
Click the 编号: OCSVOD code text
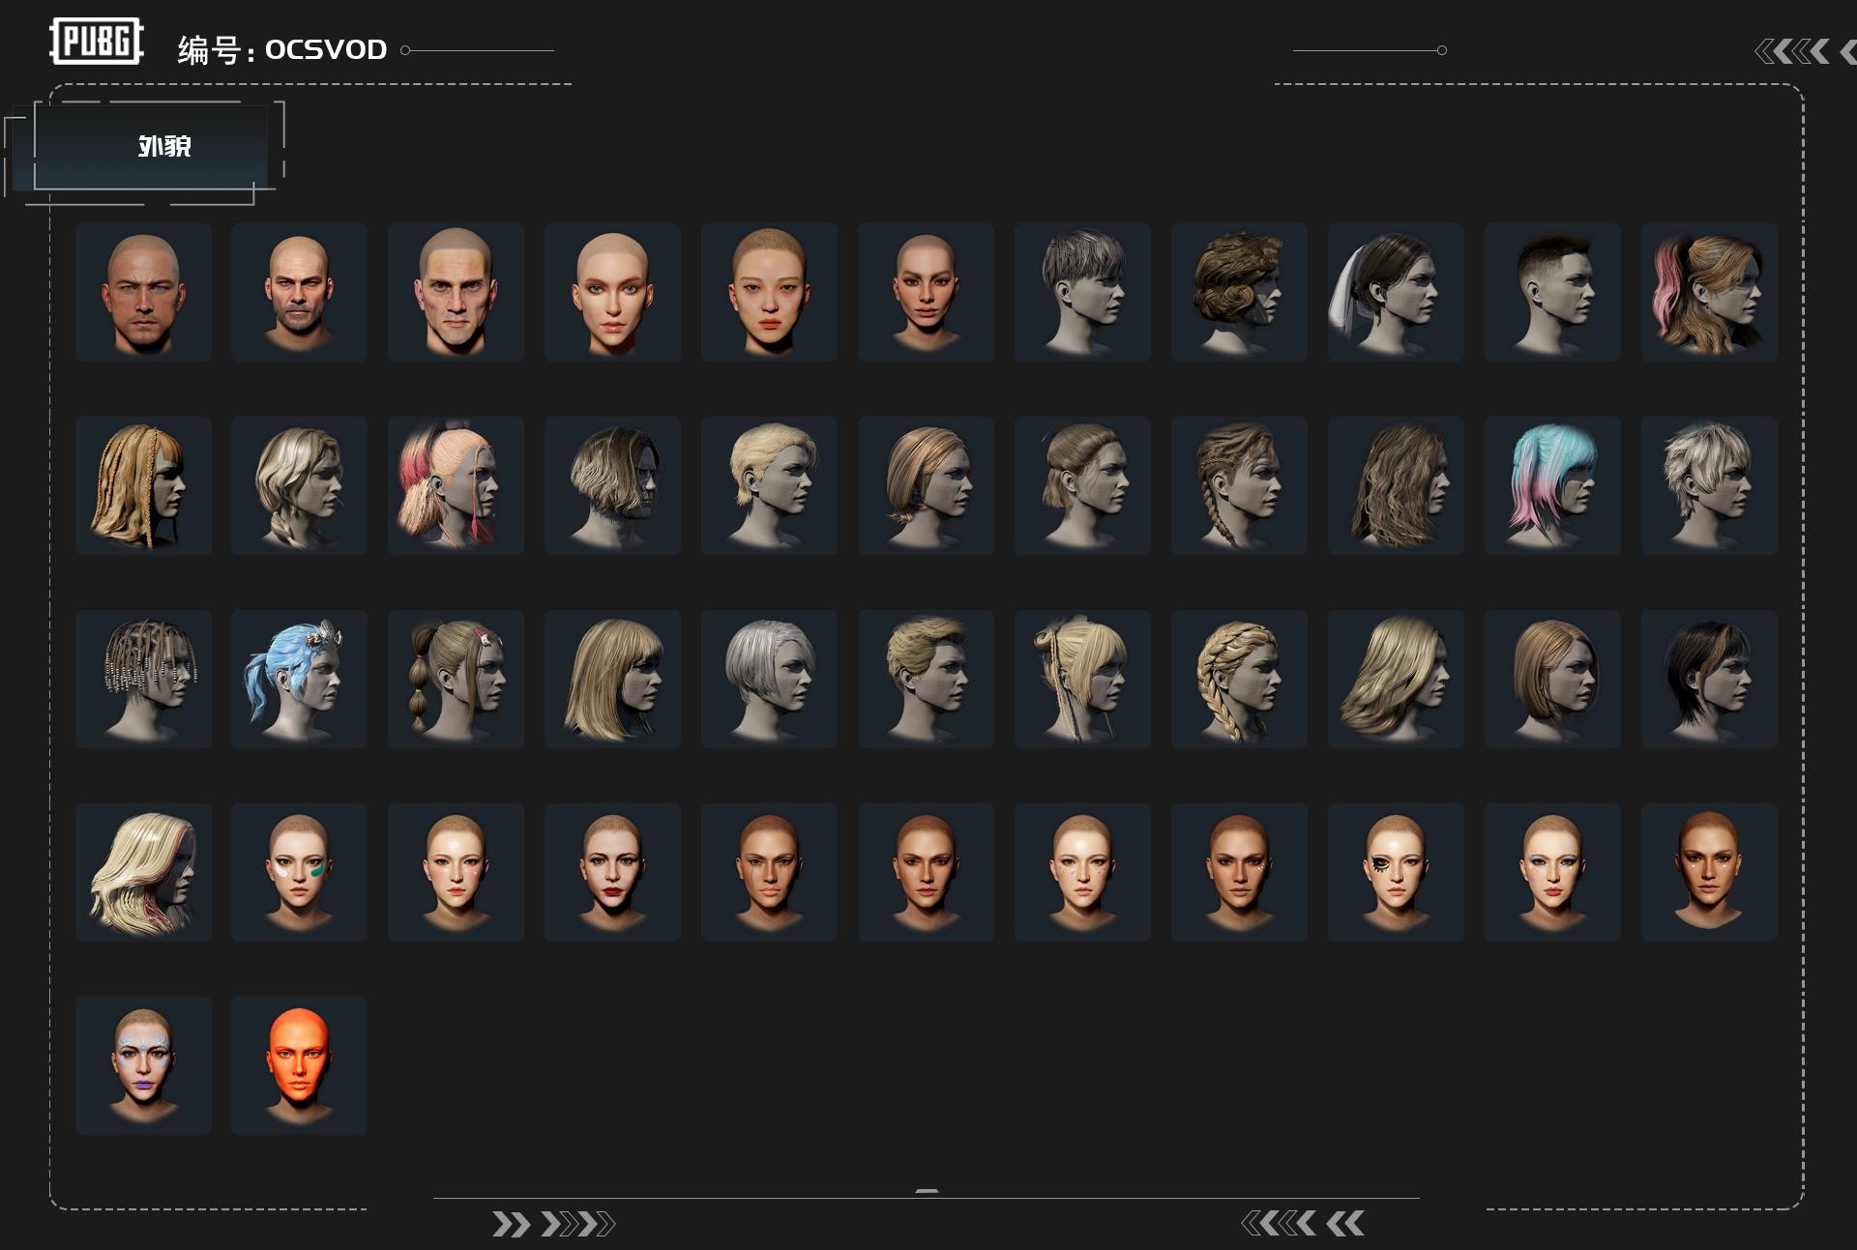(282, 49)
